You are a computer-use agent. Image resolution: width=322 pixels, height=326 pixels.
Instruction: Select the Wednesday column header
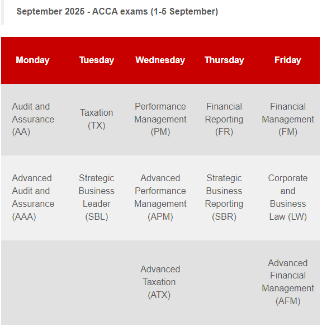[x=160, y=60]
